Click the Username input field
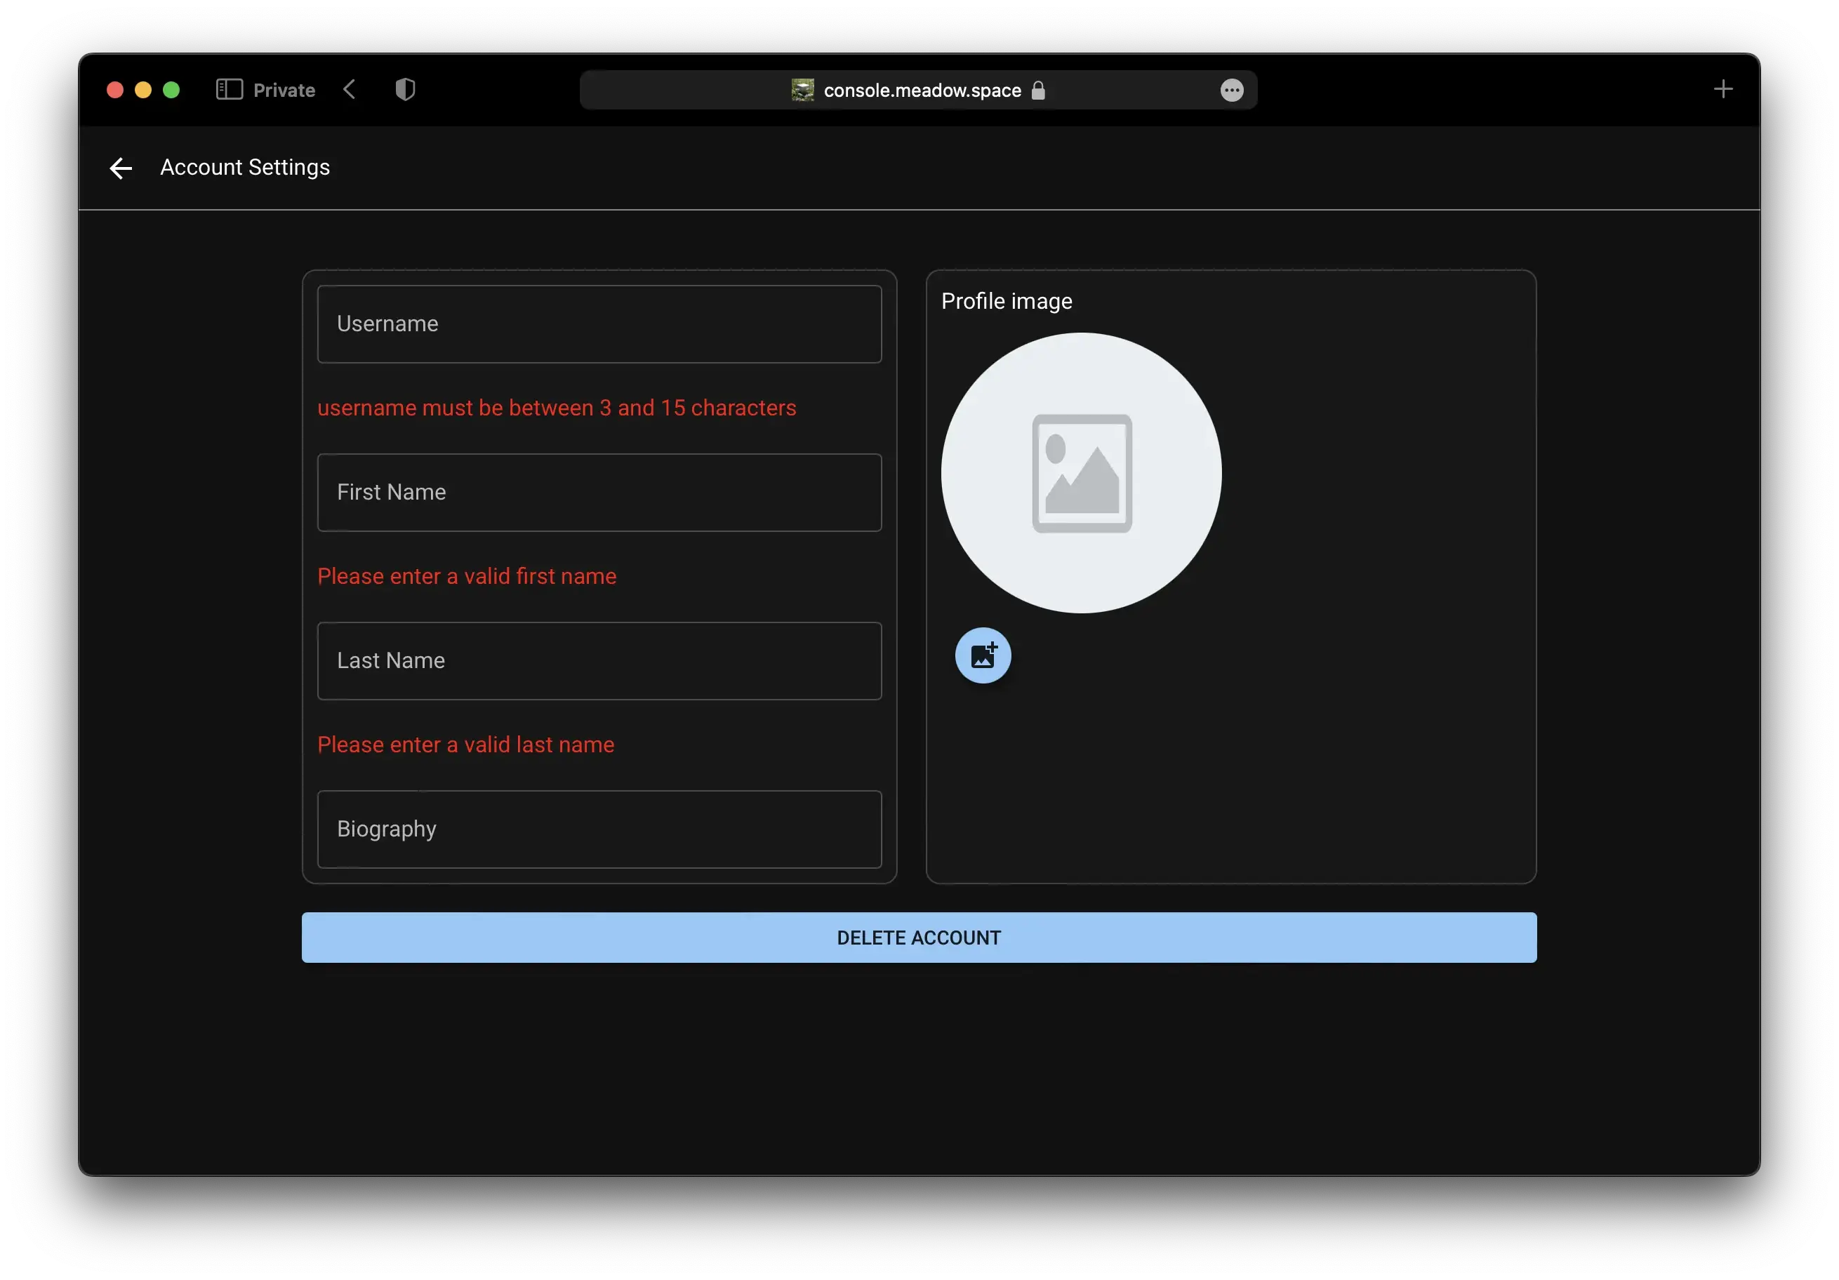 tap(599, 324)
